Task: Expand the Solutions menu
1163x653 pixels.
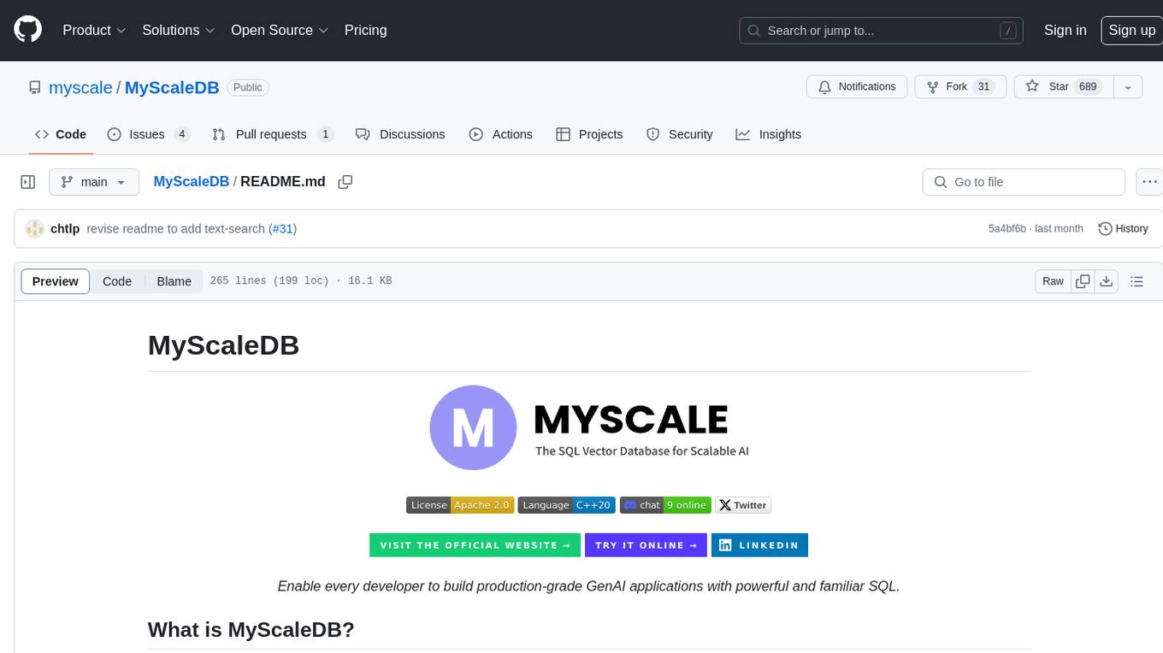Action: click(x=179, y=30)
